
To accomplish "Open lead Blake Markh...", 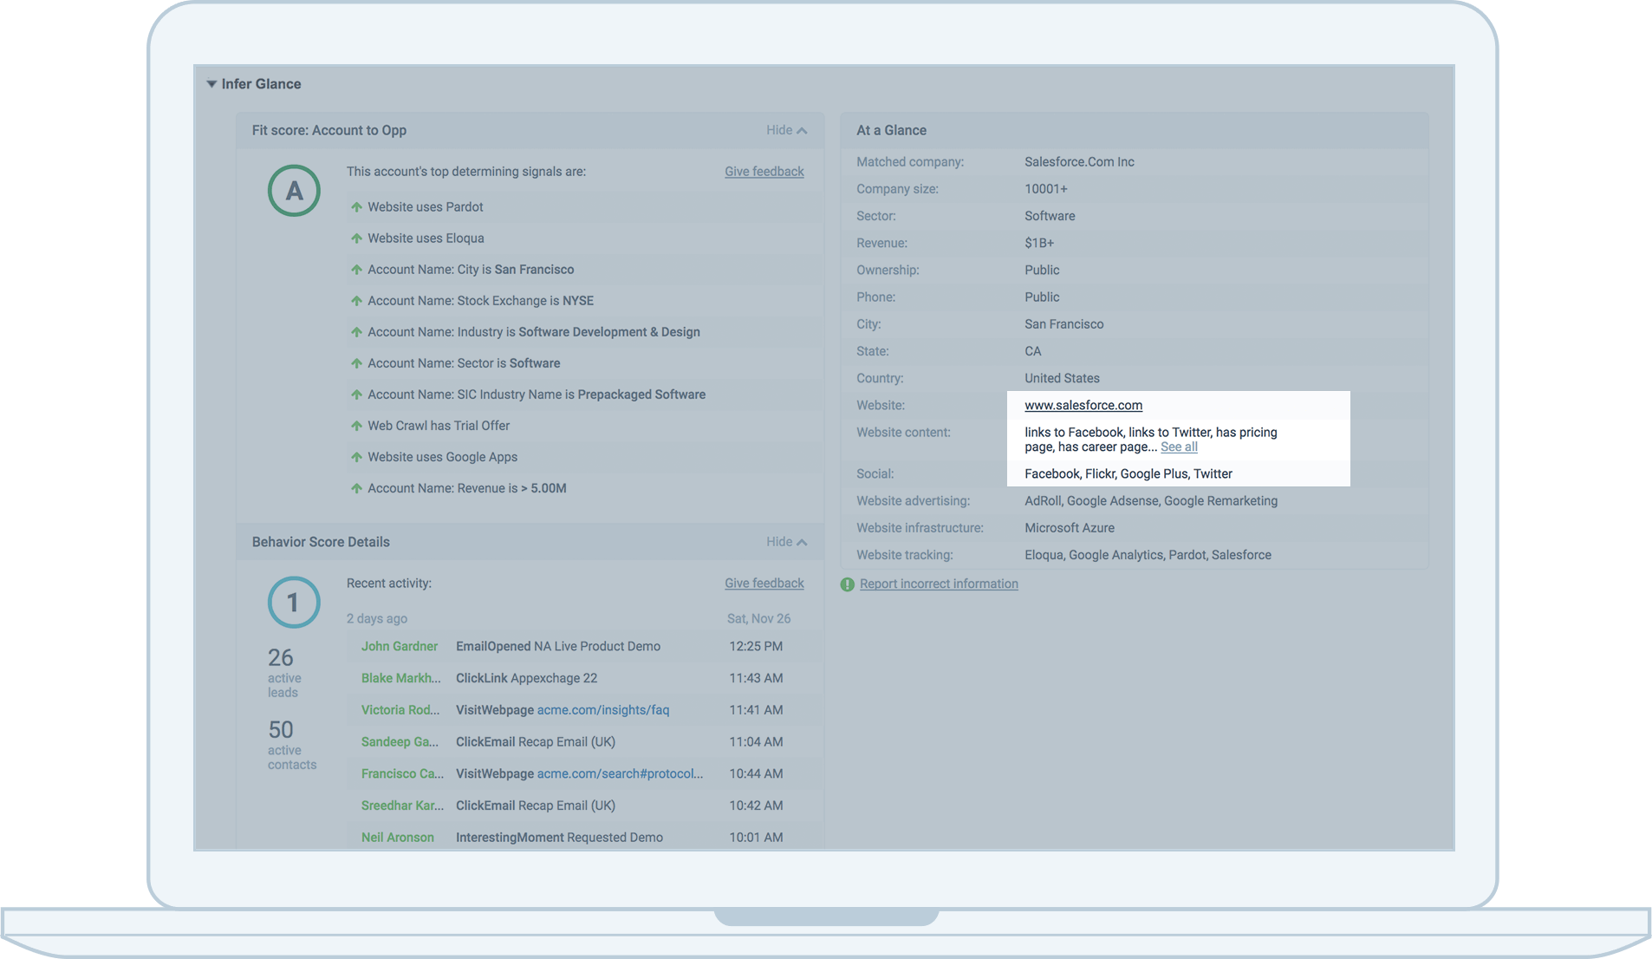I will (x=400, y=678).
